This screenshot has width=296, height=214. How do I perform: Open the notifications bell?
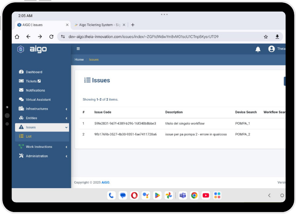(x=258, y=49)
